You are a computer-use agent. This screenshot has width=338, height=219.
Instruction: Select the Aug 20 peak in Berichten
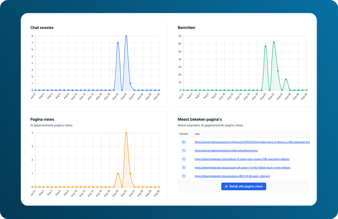[265, 46]
